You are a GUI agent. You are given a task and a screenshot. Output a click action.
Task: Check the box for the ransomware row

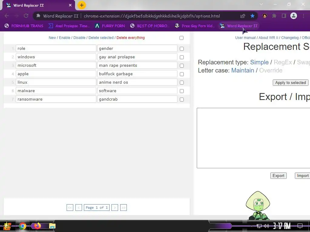click(x=182, y=100)
